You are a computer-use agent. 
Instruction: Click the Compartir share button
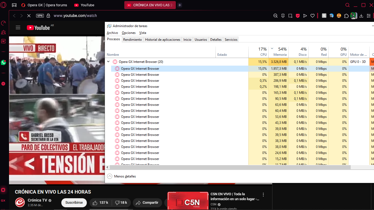147,203
